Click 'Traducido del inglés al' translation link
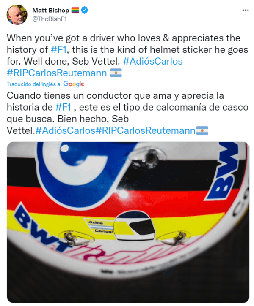This screenshot has height=306, width=254. (x=34, y=84)
